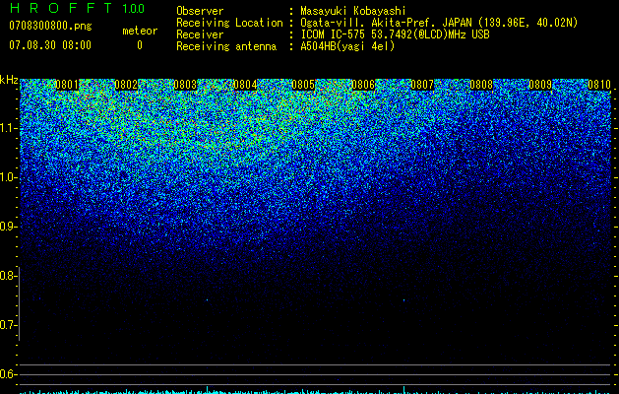Click the 0.8 frequency axis label

tap(9, 276)
